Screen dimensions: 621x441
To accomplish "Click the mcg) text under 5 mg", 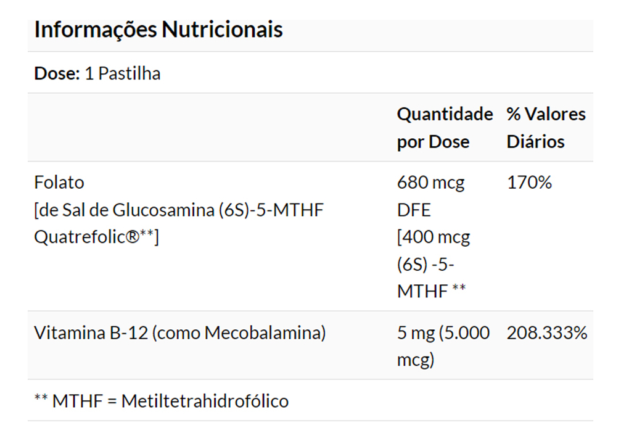I will click(x=415, y=360).
